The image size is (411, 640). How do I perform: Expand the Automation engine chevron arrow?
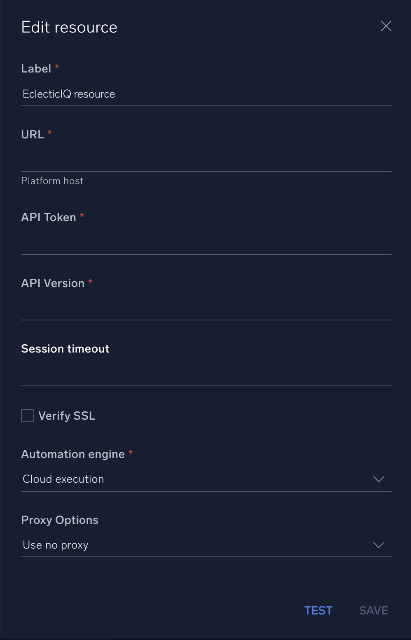point(378,479)
